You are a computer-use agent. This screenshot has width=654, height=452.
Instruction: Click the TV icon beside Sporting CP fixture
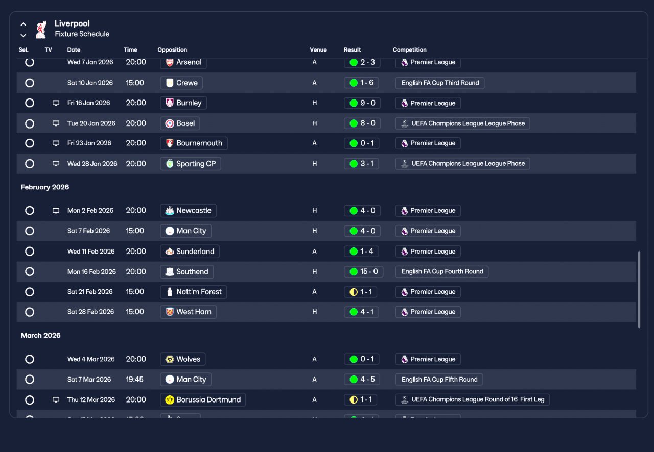point(56,164)
